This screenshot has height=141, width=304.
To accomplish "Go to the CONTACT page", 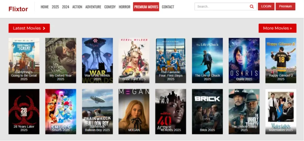I will (x=168, y=7).
